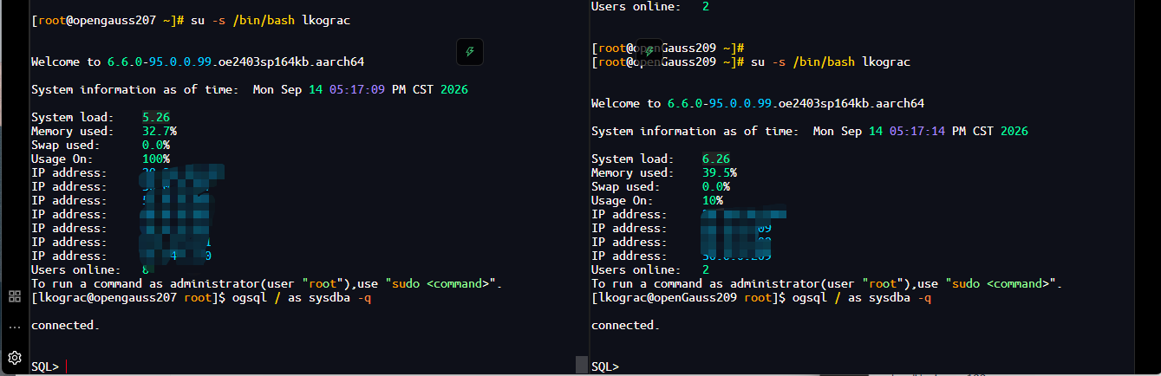1161x376 pixels.
Task: Click the ogsql command on lkograc@openGauss209
Action: pyautogui.click(x=862, y=297)
